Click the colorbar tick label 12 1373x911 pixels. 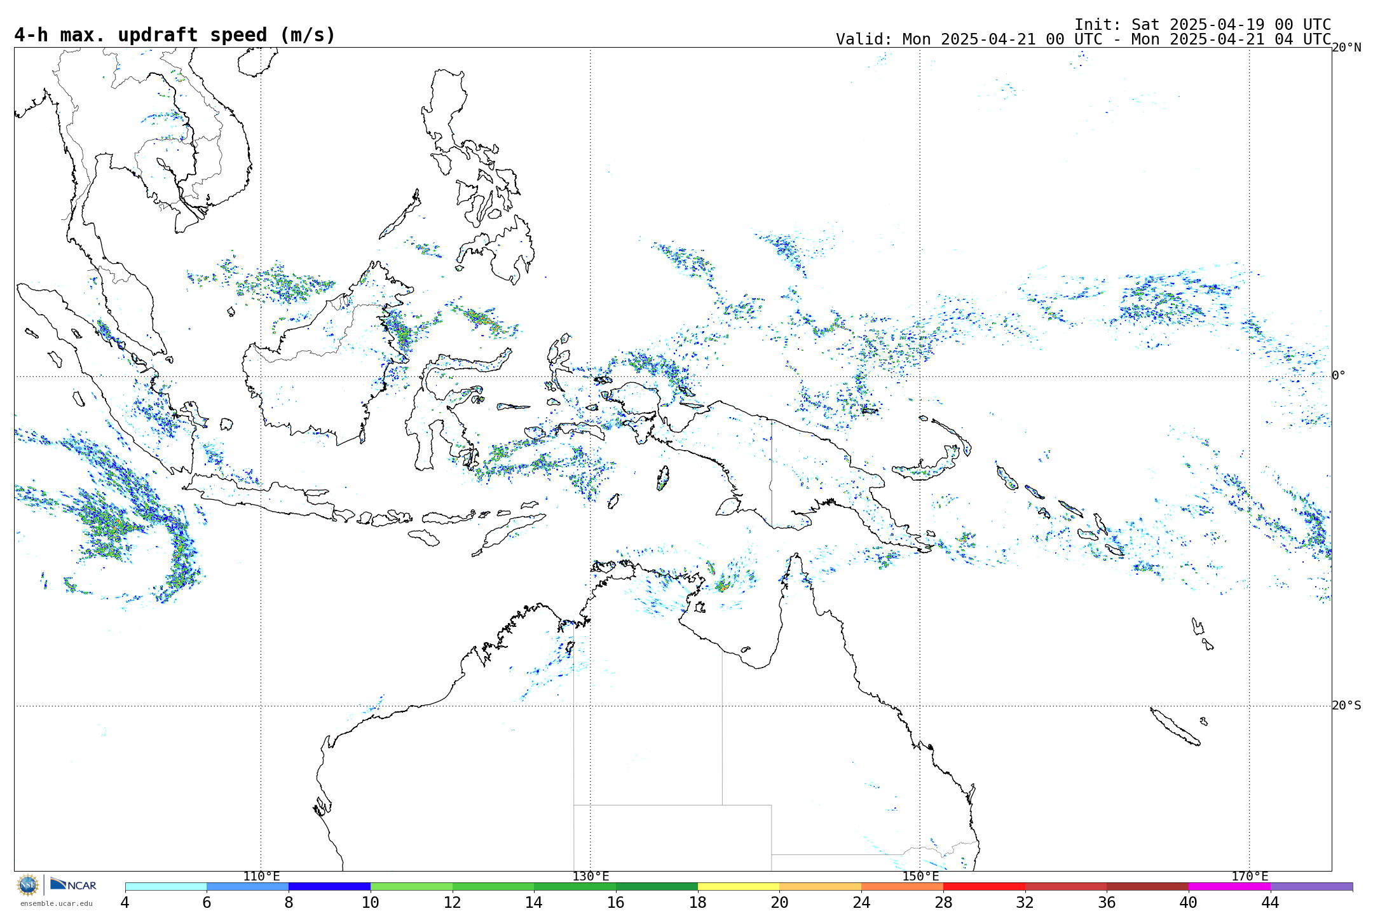click(x=453, y=903)
